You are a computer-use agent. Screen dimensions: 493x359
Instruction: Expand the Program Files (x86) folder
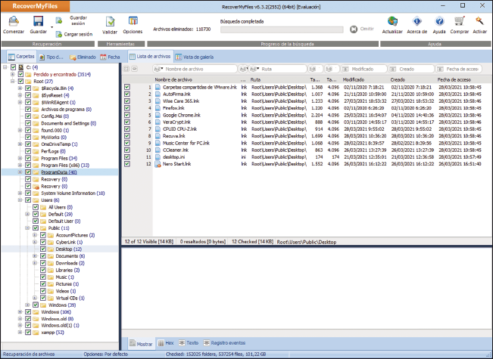click(x=20, y=166)
